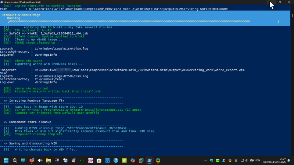The width and height of the screenshot is (294, 165).
Task: Restore down the PowerShell window
Action: tap(280, 2)
